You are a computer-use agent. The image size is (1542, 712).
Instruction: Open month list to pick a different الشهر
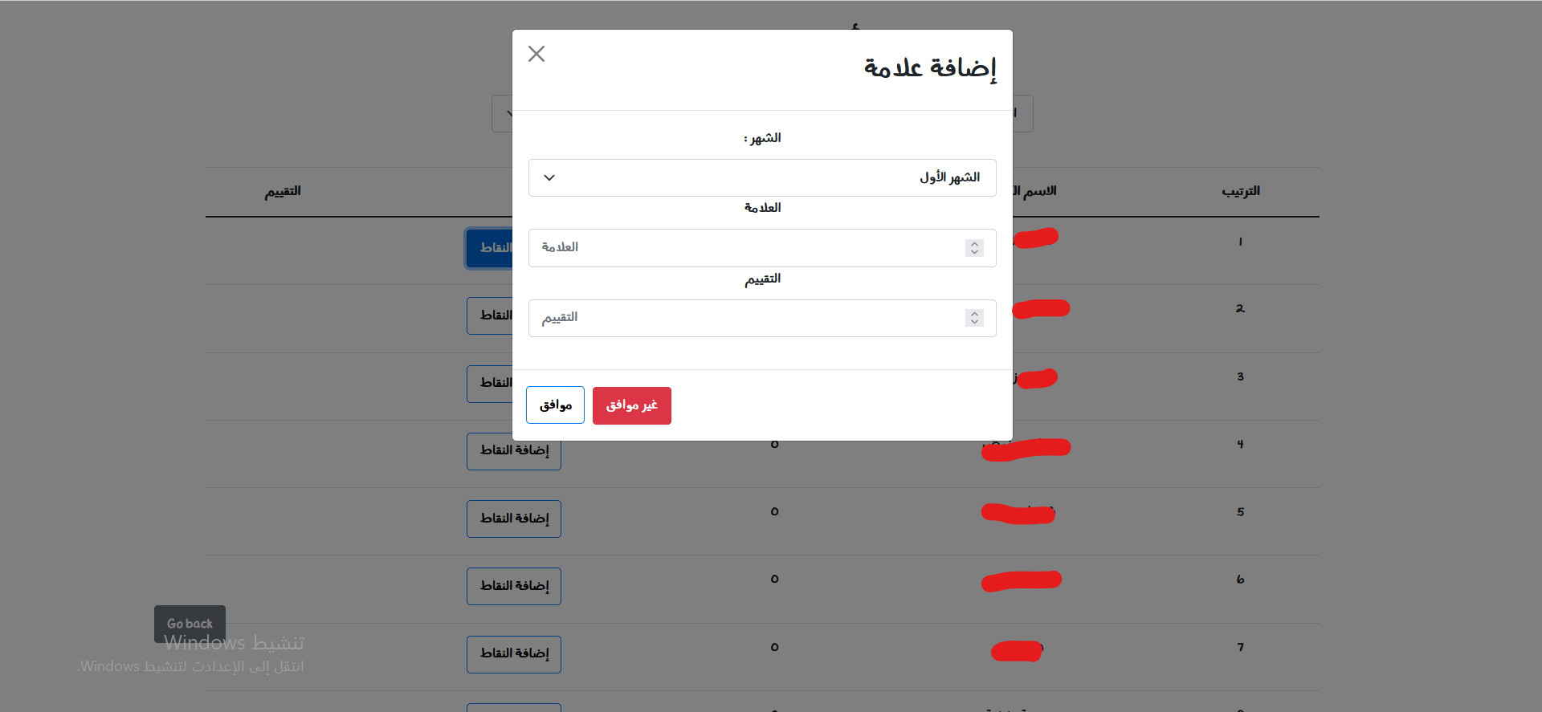pos(761,177)
